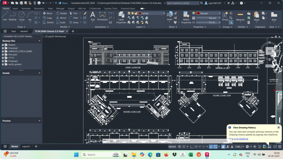
Task: Select the Dimension tool
Action: click(102, 16)
